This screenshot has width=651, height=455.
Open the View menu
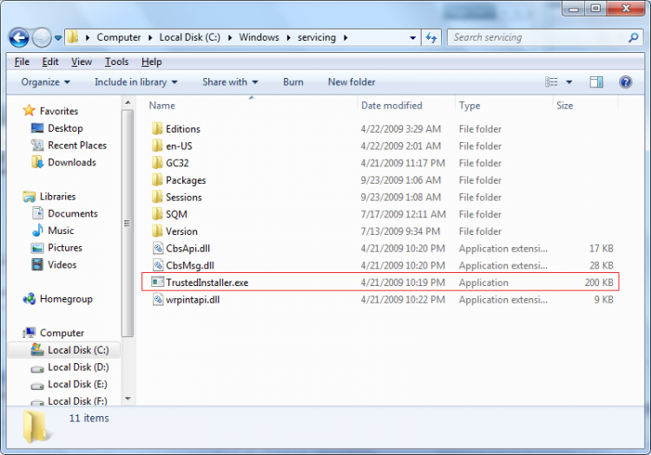pyautogui.click(x=82, y=62)
